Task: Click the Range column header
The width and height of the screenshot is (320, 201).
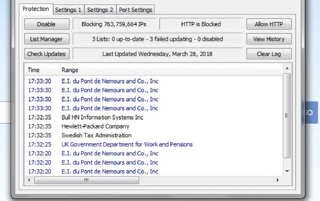Action: tap(70, 70)
